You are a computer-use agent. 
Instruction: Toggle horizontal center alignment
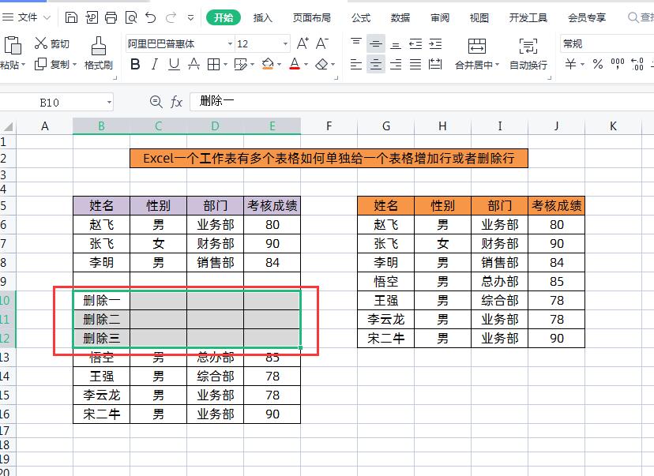[x=376, y=64]
